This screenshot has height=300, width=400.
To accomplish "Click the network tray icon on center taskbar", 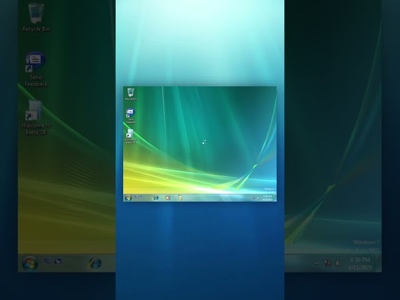I will coord(254,198).
